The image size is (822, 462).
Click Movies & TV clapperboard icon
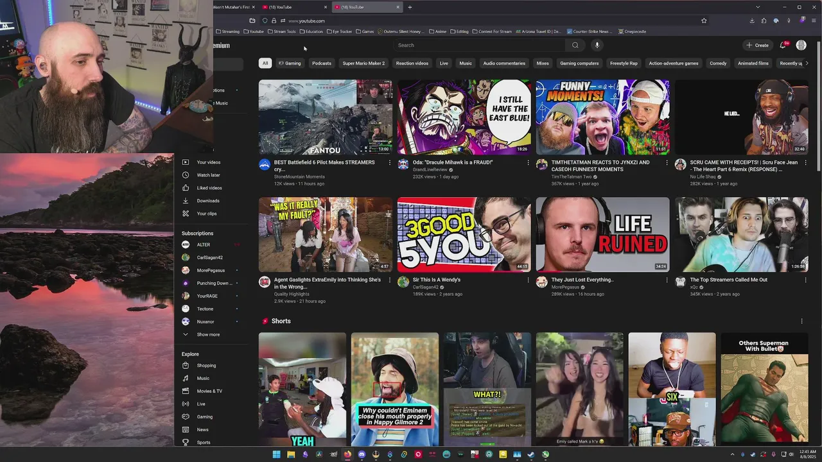186,391
